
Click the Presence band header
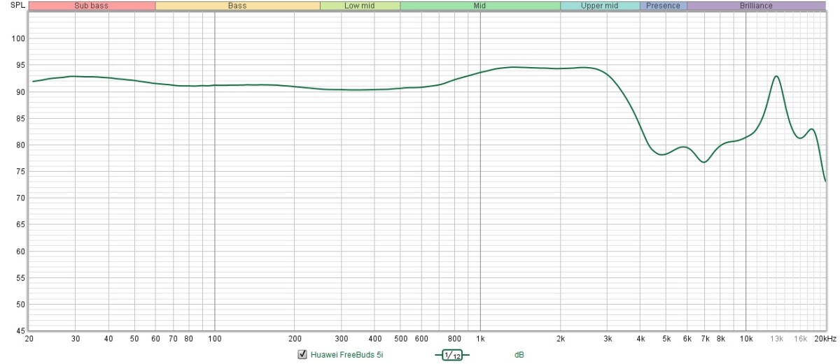coord(663,6)
